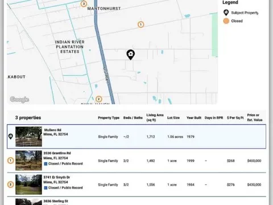The height and width of the screenshot is (205, 273).
Task: Select map marker number 2
Action: [x=98, y=99]
